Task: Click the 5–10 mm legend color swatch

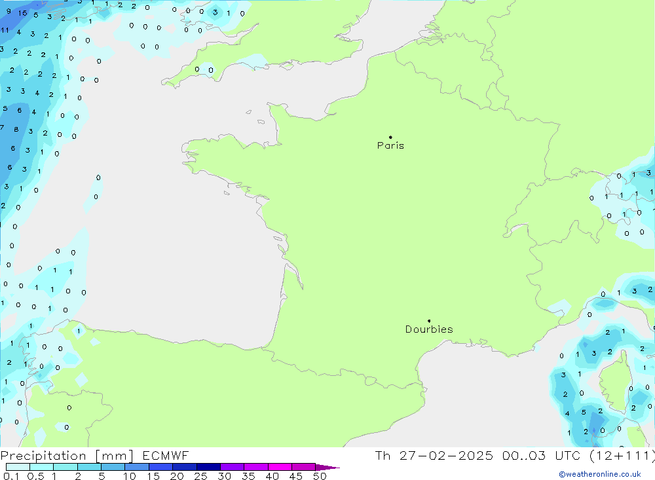Action: click(x=113, y=467)
